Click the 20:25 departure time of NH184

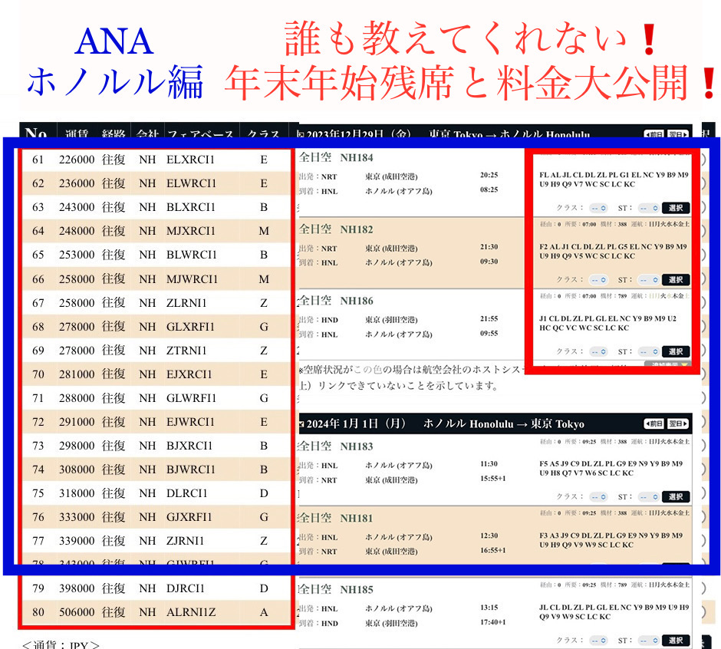(x=489, y=175)
